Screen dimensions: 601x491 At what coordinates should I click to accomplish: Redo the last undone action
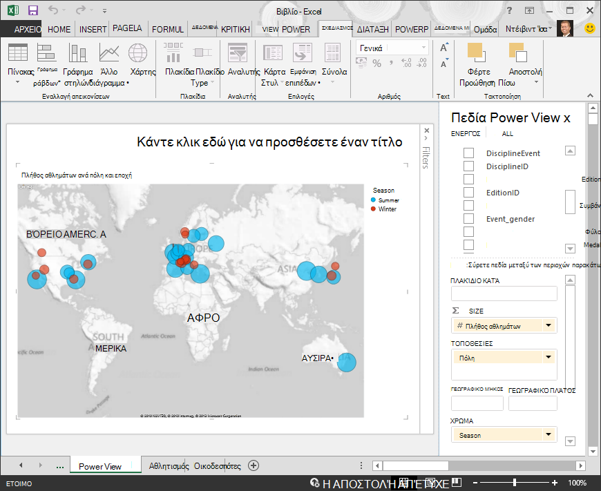(81, 10)
